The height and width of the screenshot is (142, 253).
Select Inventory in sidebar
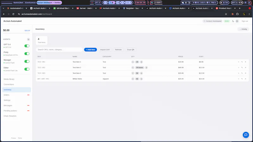(16, 90)
